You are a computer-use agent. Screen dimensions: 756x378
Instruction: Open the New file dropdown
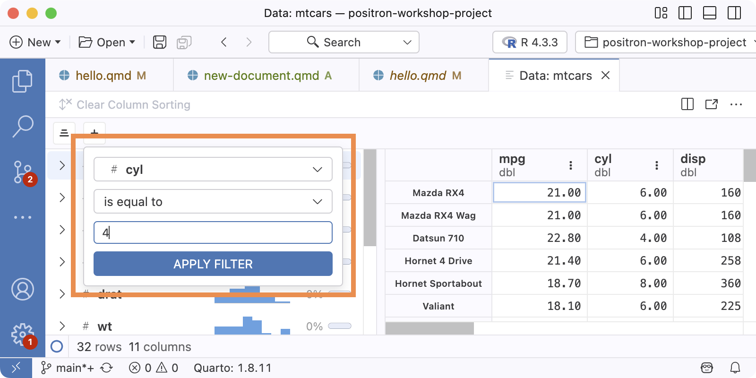point(35,42)
